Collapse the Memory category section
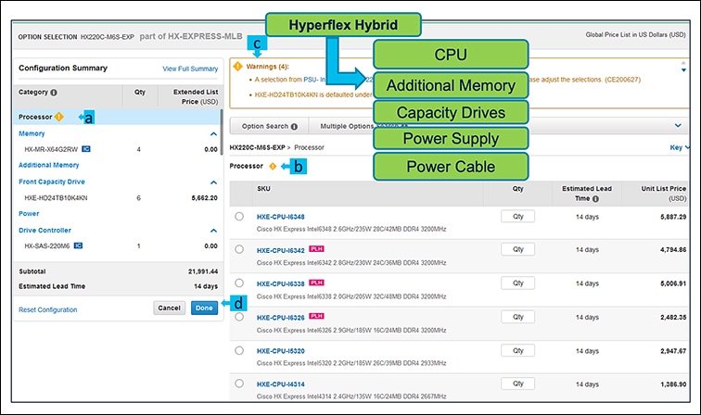This screenshot has width=701, height=415. point(214,133)
